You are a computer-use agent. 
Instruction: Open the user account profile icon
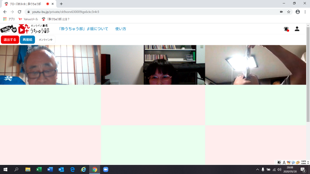pos(297,29)
